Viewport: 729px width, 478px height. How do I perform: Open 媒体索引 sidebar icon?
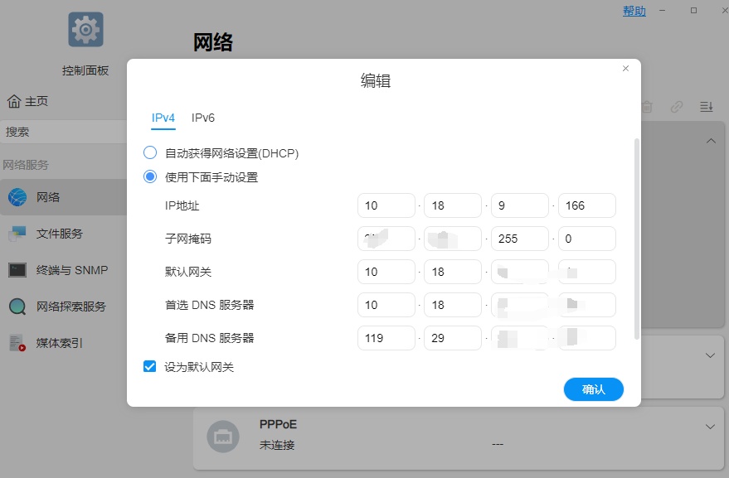(x=17, y=343)
